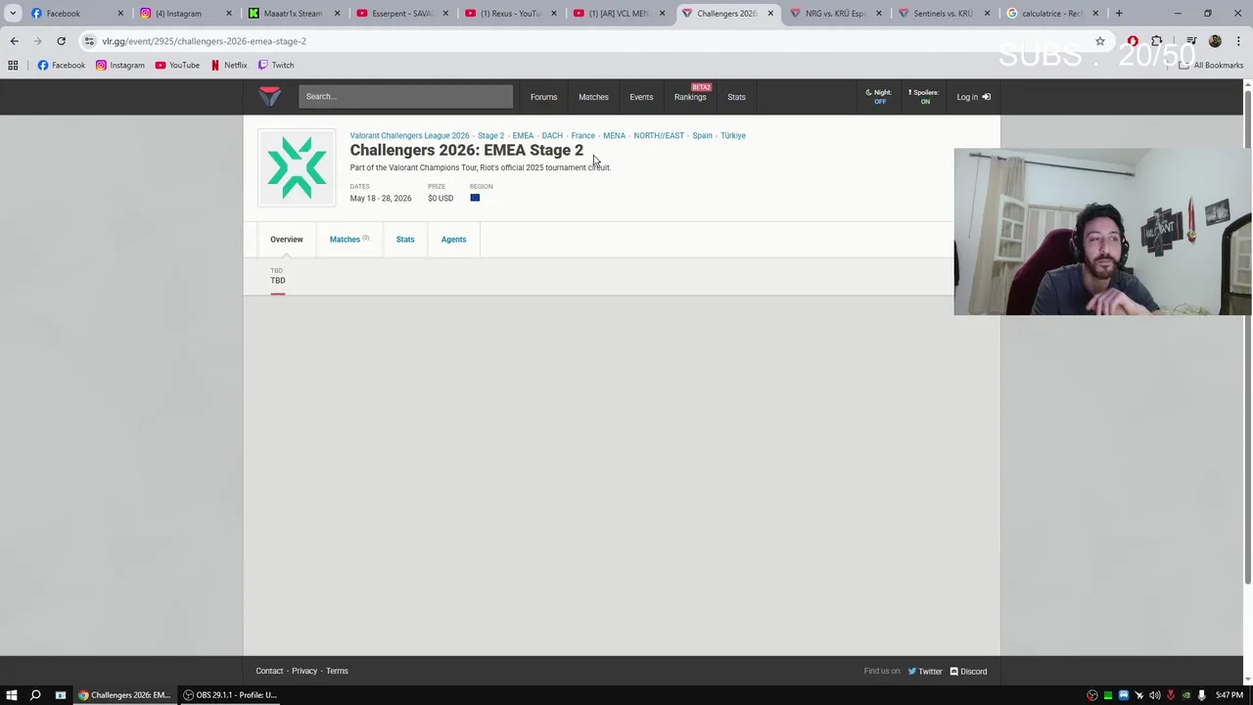
Task: Close the Facebook browser tab
Action: pyautogui.click(x=120, y=14)
